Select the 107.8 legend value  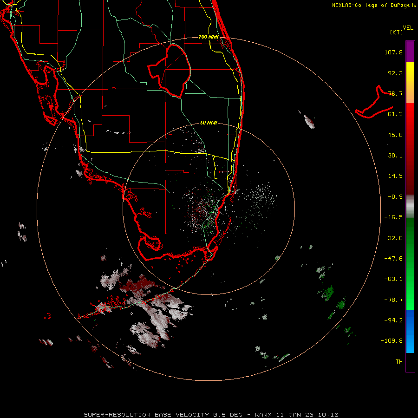393,52
